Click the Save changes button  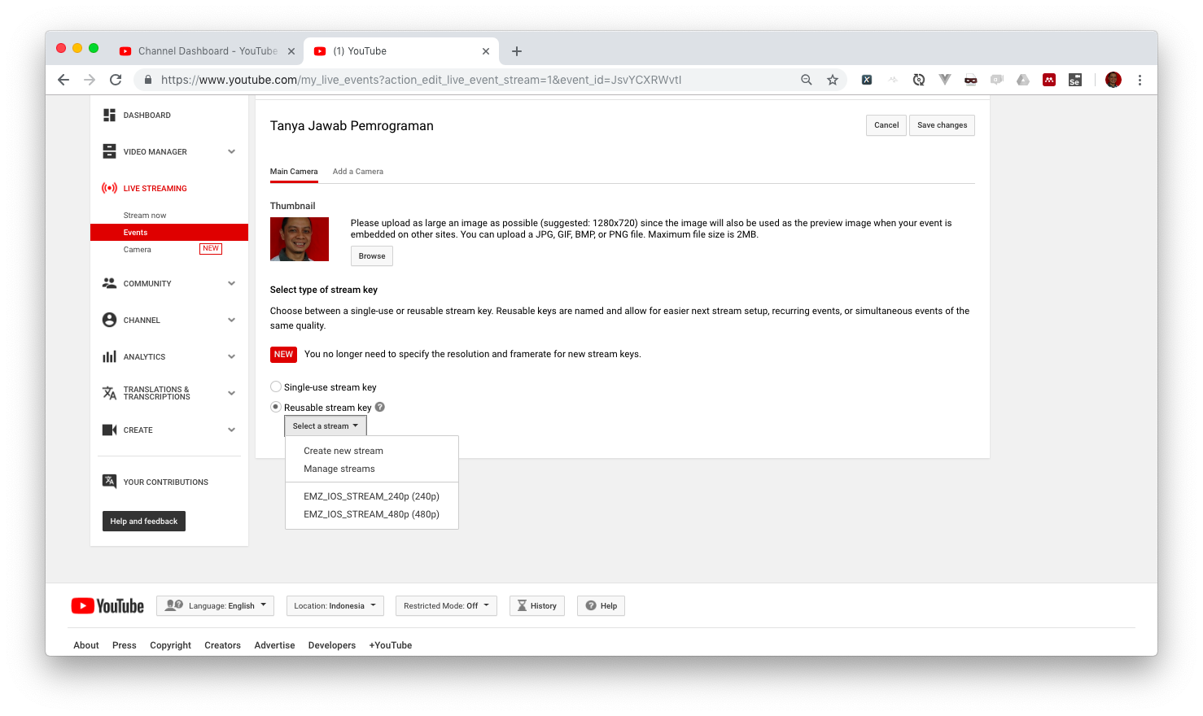(x=943, y=125)
